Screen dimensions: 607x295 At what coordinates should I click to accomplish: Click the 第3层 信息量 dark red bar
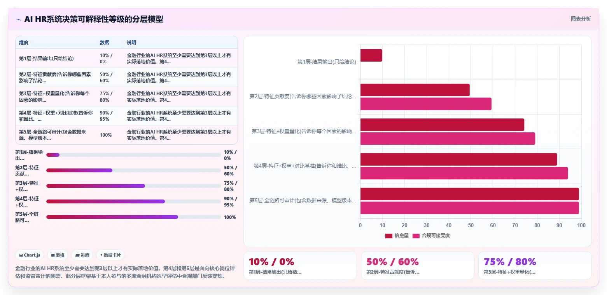click(442, 125)
